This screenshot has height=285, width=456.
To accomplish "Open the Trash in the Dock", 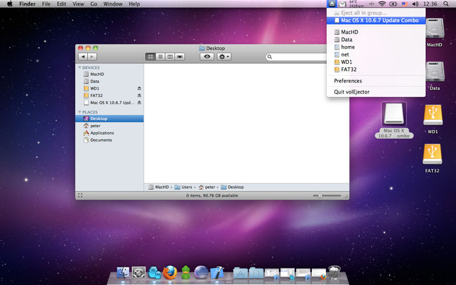I will coord(335,272).
